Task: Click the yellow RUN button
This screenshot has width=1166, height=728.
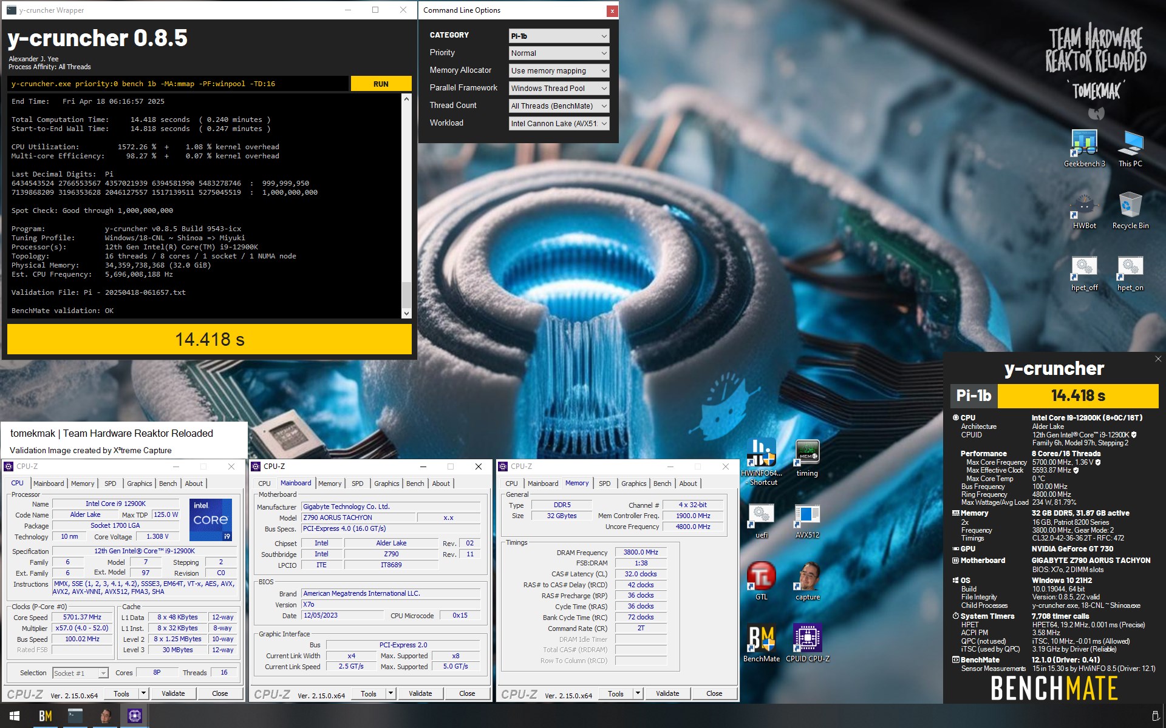Action: [381, 84]
